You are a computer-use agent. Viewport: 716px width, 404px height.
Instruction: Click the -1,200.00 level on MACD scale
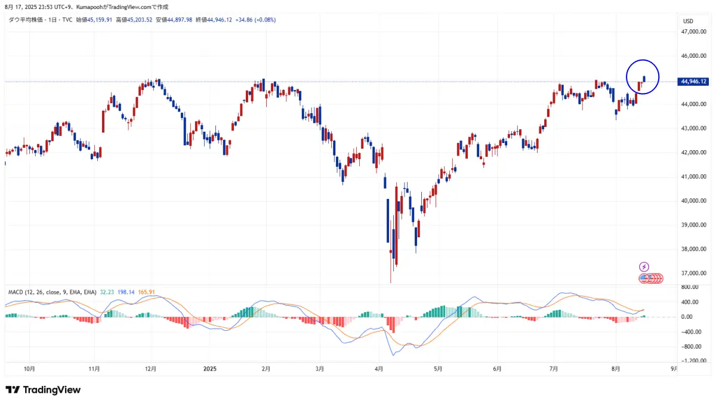[x=693, y=361]
